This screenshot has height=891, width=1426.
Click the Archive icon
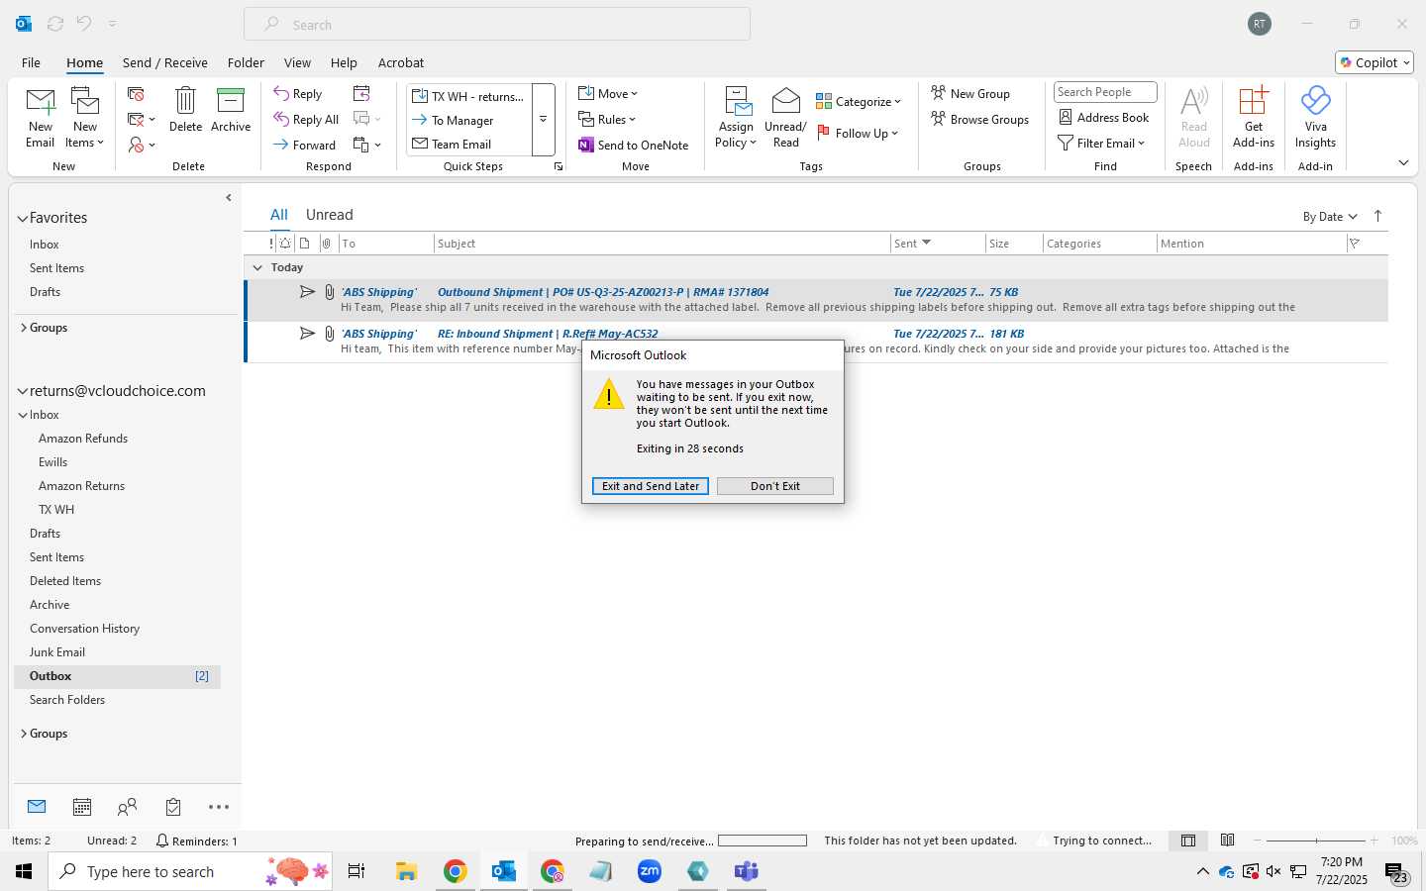pos(231,100)
